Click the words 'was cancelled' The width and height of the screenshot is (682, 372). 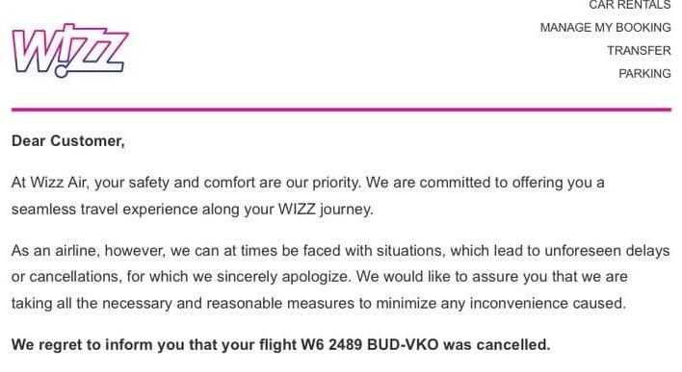497,345
